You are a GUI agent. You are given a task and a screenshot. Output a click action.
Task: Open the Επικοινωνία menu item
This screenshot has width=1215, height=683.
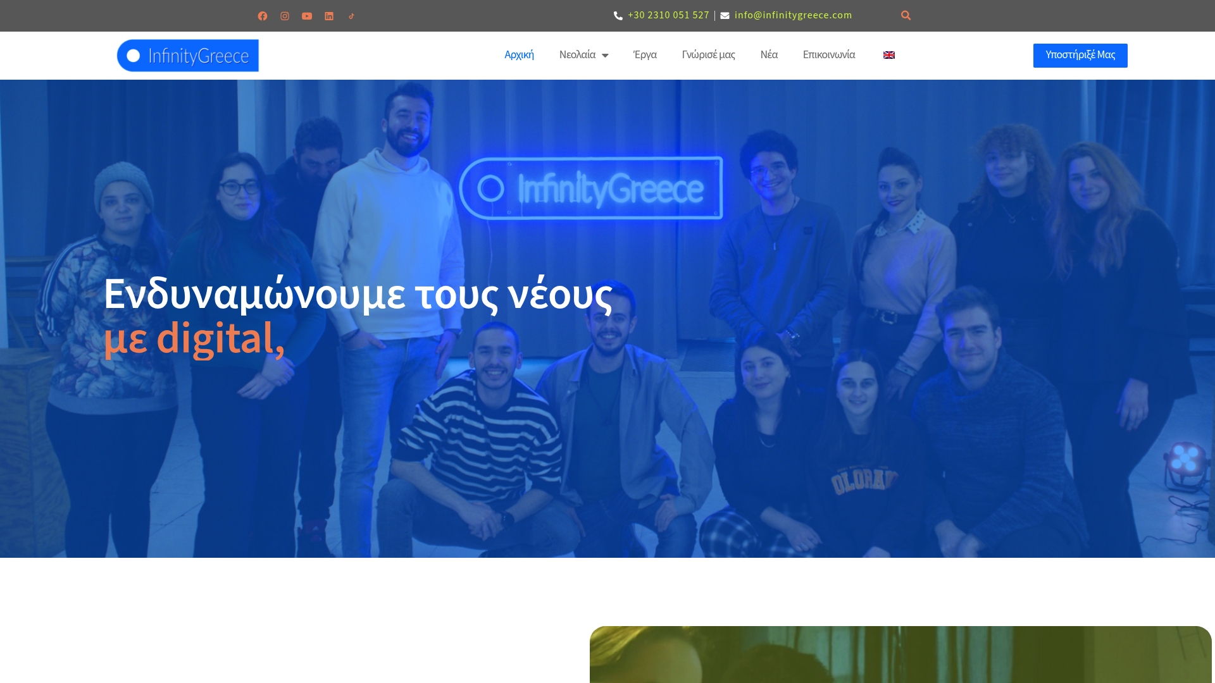(x=829, y=55)
